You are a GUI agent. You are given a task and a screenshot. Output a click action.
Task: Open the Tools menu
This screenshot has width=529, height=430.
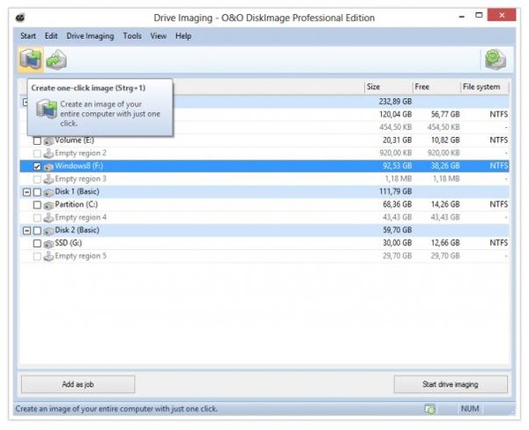click(132, 36)
